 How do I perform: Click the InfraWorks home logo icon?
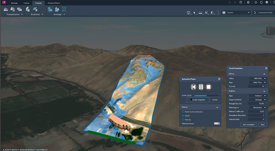[3, 2]
